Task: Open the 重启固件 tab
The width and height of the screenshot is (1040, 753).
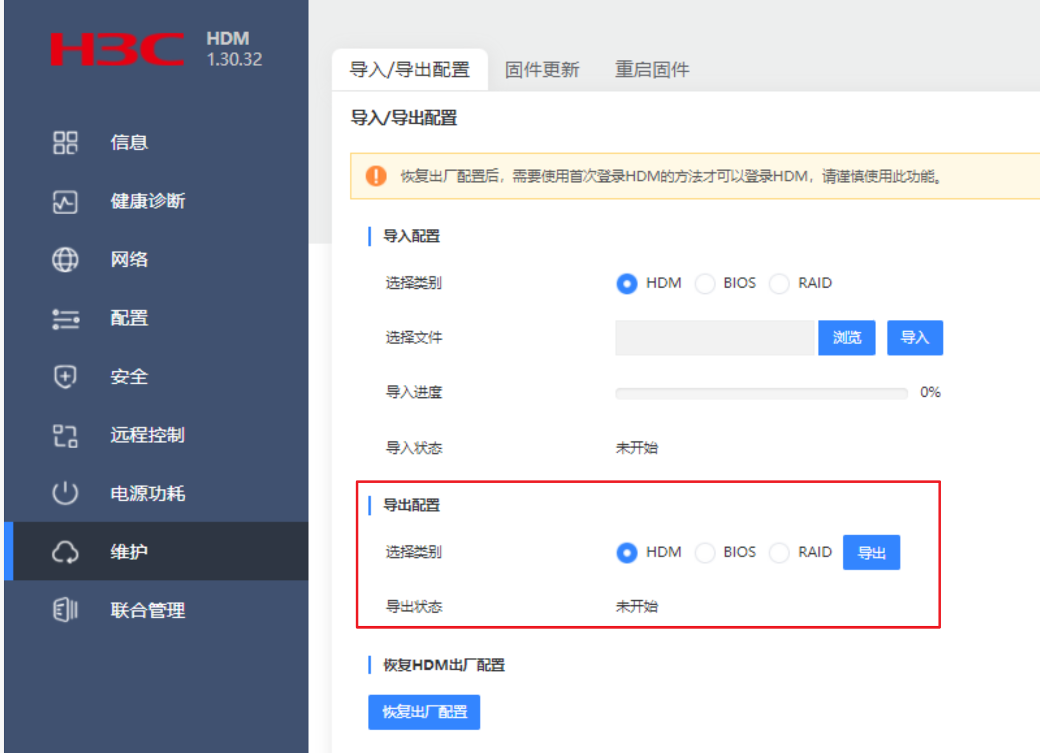Action: tap(652, 70)
